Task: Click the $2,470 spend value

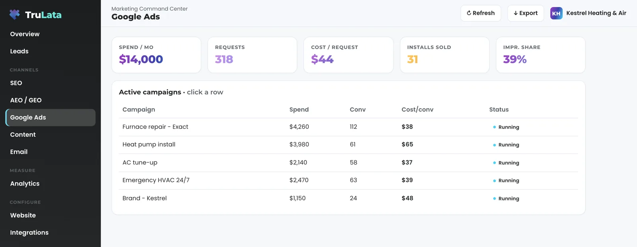Action: (x=299, y=180)
